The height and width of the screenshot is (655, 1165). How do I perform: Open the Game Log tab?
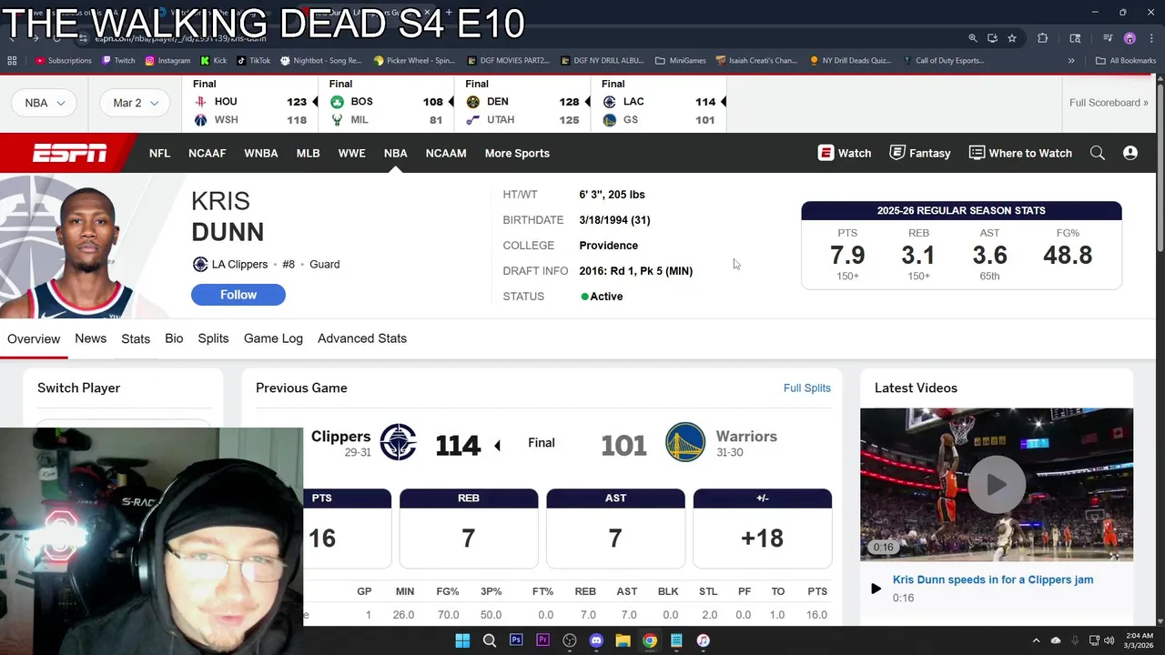click(x=273, y=338)
